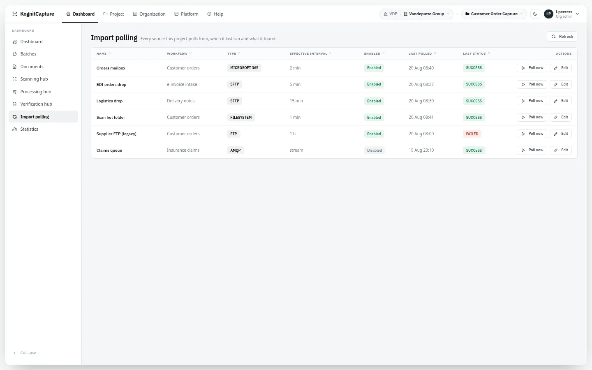592x370 pixels.
Task: Go to Dashboard in the sidebar
Action: (x=43, y=42)
